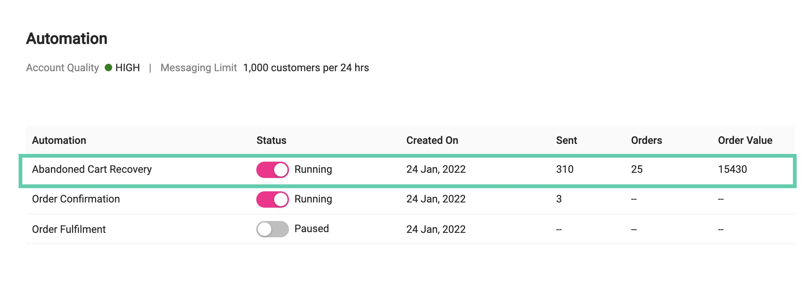Click the Orders column header
This screenshot has height=287, width=812.
(x=646, y=140)
